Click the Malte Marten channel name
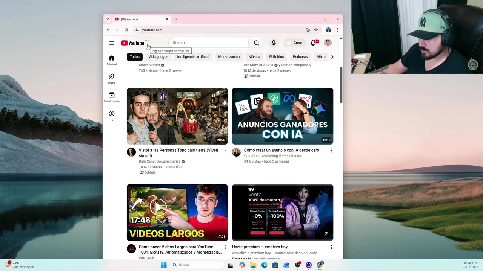 coord(149,65)
